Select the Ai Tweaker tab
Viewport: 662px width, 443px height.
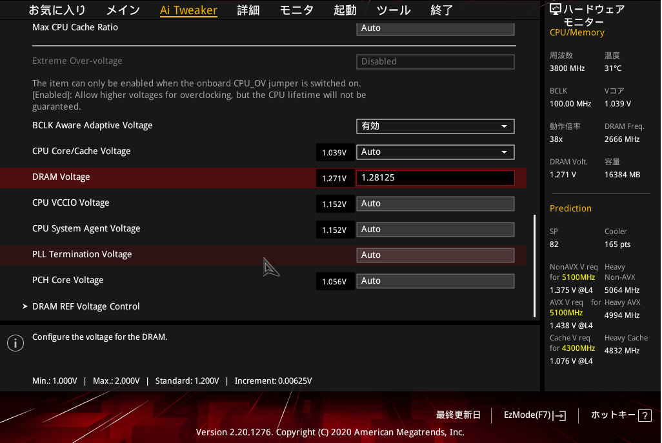coord(188,10)
